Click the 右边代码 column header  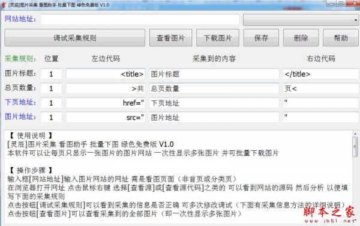point(321,59)
